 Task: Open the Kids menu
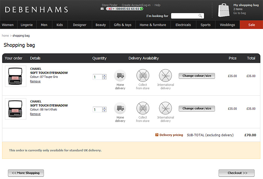click(59, 25)
